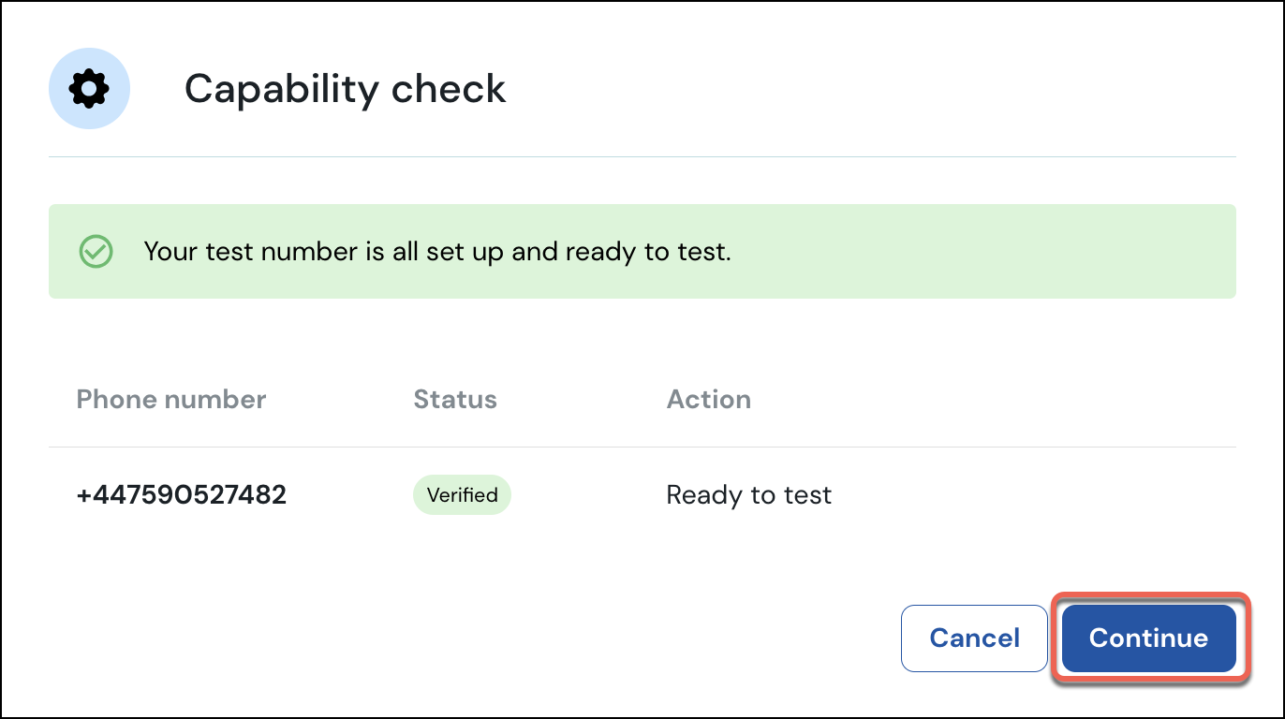
Task: Click Cancel to dismiss the capability check
Action: point(974,638)
